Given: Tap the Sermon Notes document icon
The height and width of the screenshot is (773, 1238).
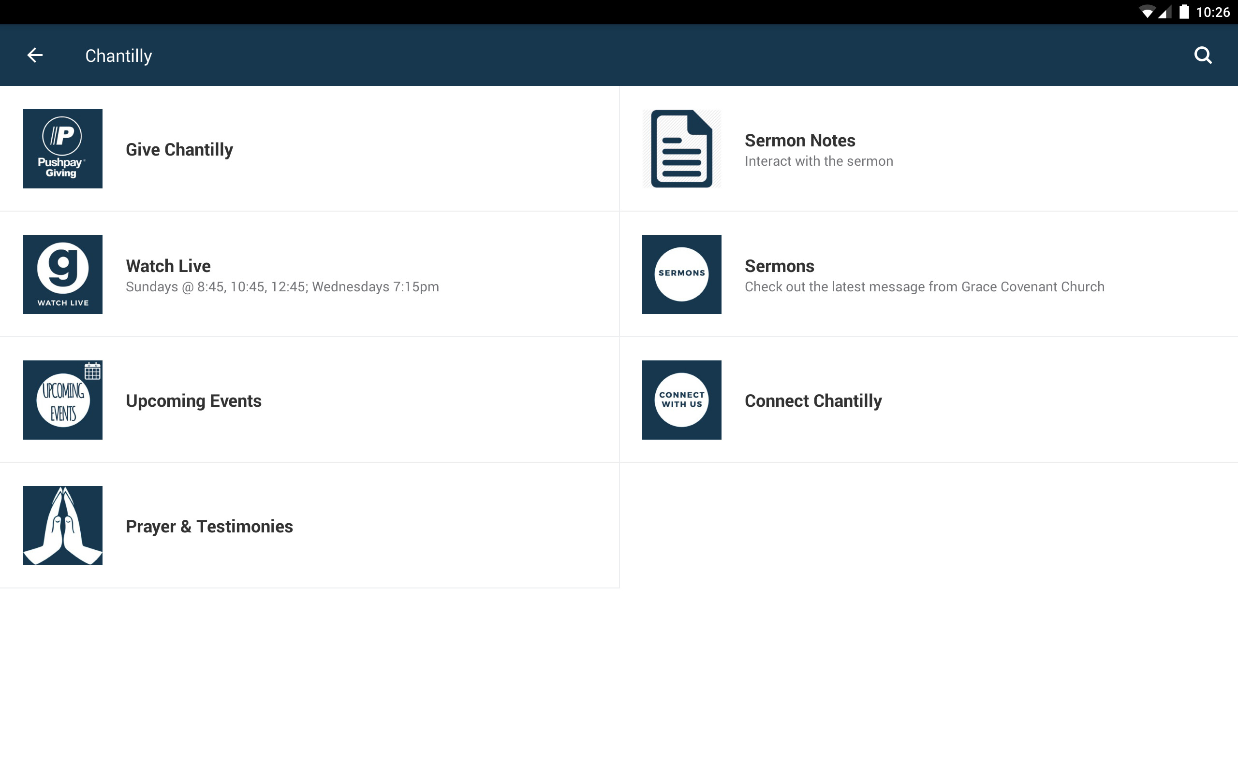Looking at the screenshot, I should pos(681,149).
